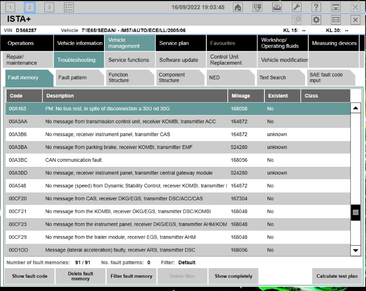Select fault row 00A3BD central gateway module
The image size is (366, 291).
(x=178, y=173)
